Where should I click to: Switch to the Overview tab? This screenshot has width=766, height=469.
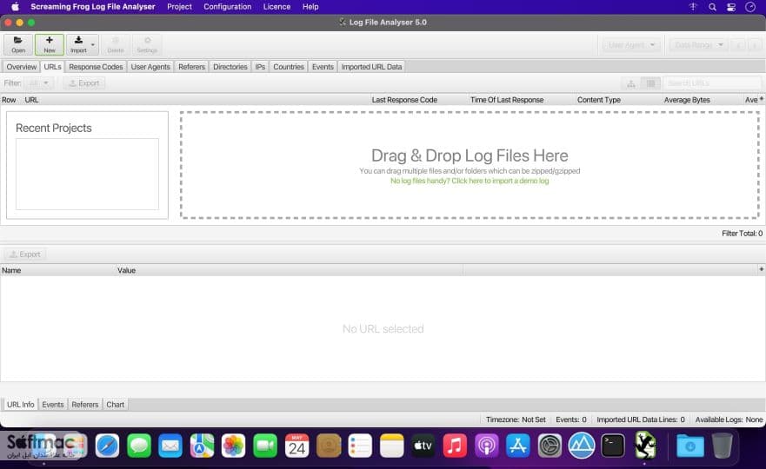point(22,67)
